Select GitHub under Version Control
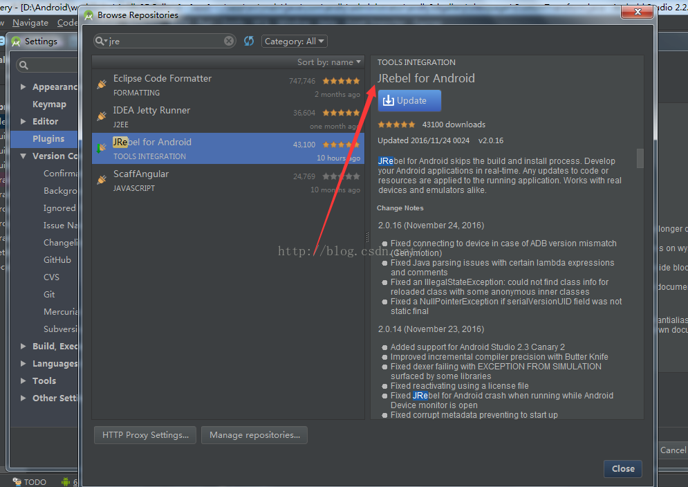688x487 pixels. (57, 260)
